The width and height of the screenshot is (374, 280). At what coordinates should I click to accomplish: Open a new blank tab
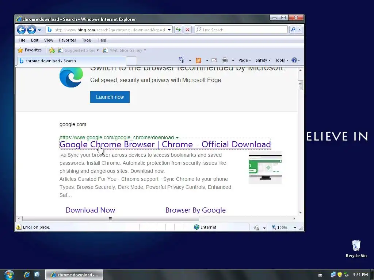click(x=131, y=61)
